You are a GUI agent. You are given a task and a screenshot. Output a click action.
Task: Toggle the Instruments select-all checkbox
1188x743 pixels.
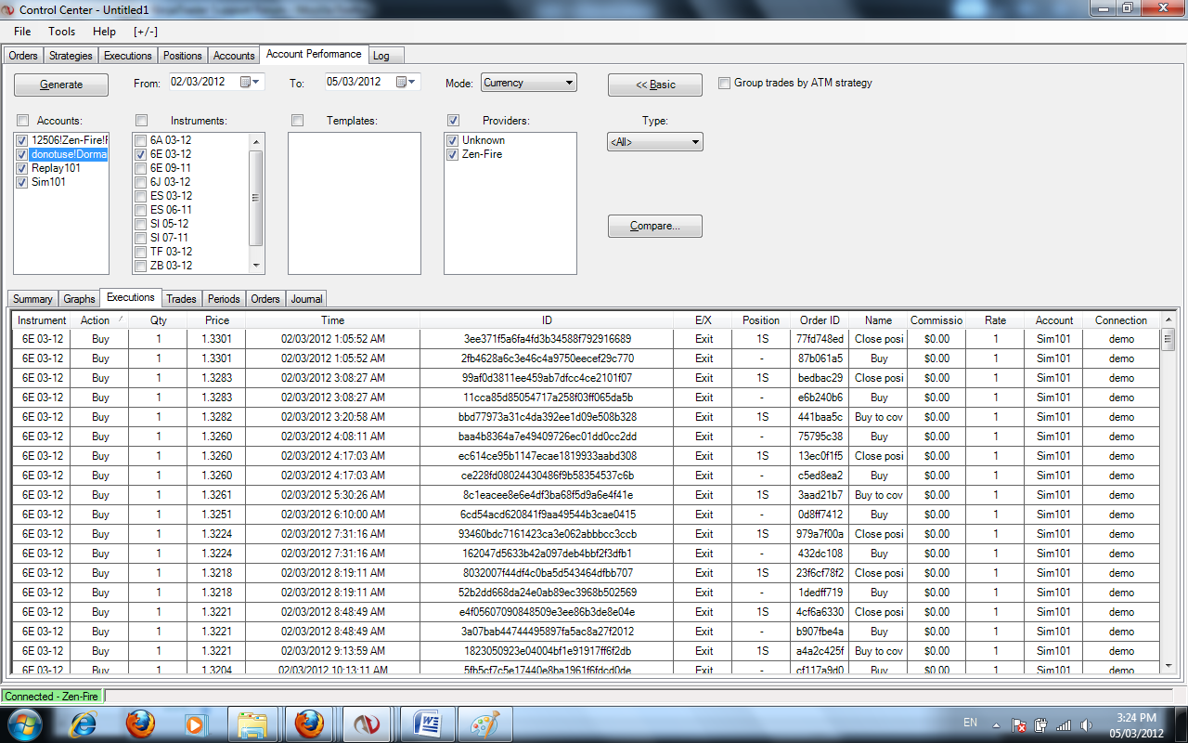(141, 121)
